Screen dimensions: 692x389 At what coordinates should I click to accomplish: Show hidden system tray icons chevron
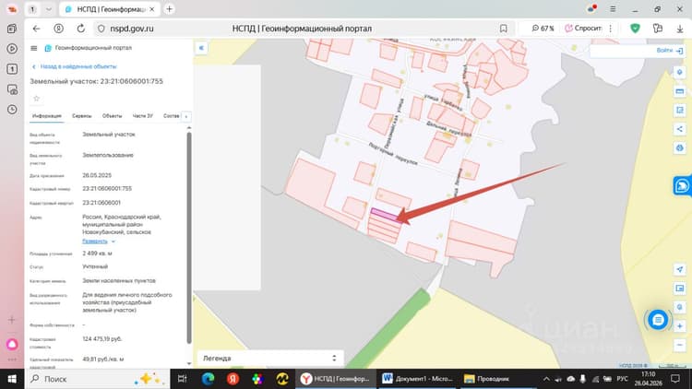(x=546, y=379)
